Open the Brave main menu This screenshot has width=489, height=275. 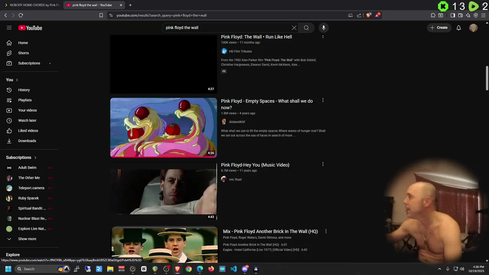point(484,15)
